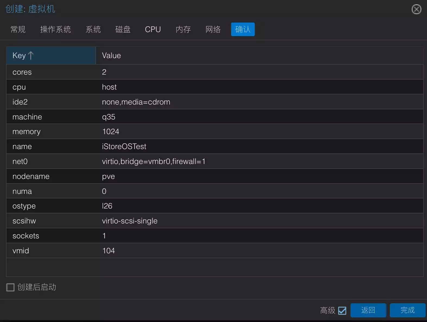Open the 网络 tab
This screenshot has height=322, width=427.
click(213, 29)
